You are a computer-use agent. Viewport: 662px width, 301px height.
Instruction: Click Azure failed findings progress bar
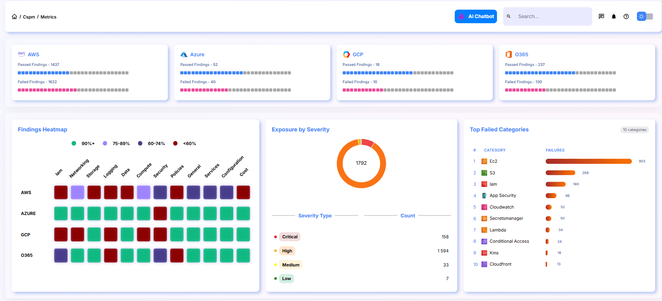(x=236, y=90)
